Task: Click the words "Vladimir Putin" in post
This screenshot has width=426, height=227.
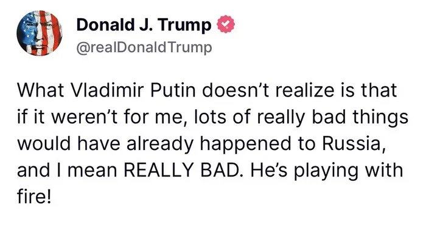Action: pos(133,90)
